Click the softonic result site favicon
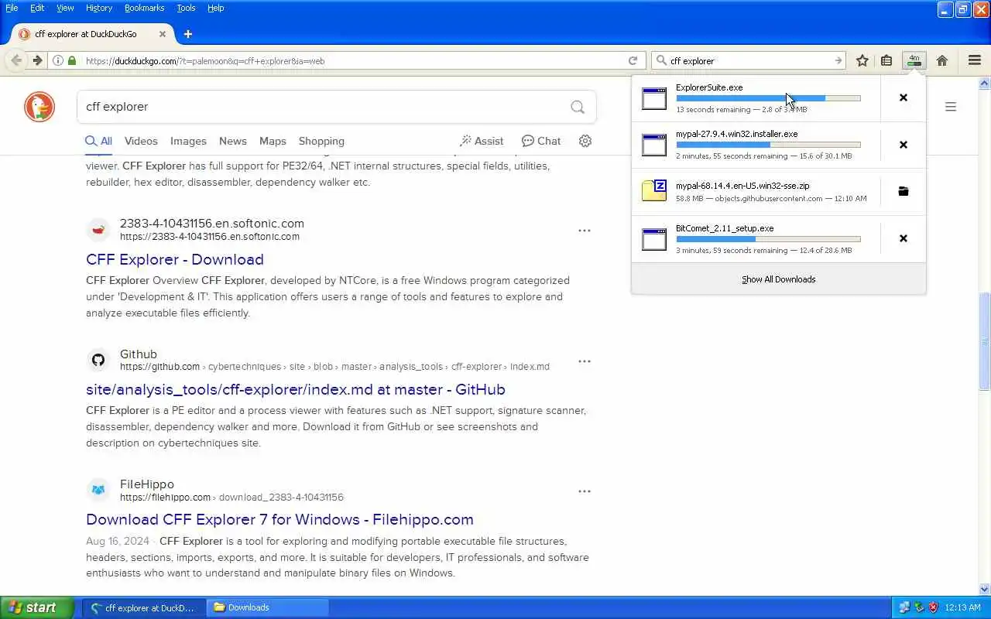 pyautogui.click(x=98, y=230)
